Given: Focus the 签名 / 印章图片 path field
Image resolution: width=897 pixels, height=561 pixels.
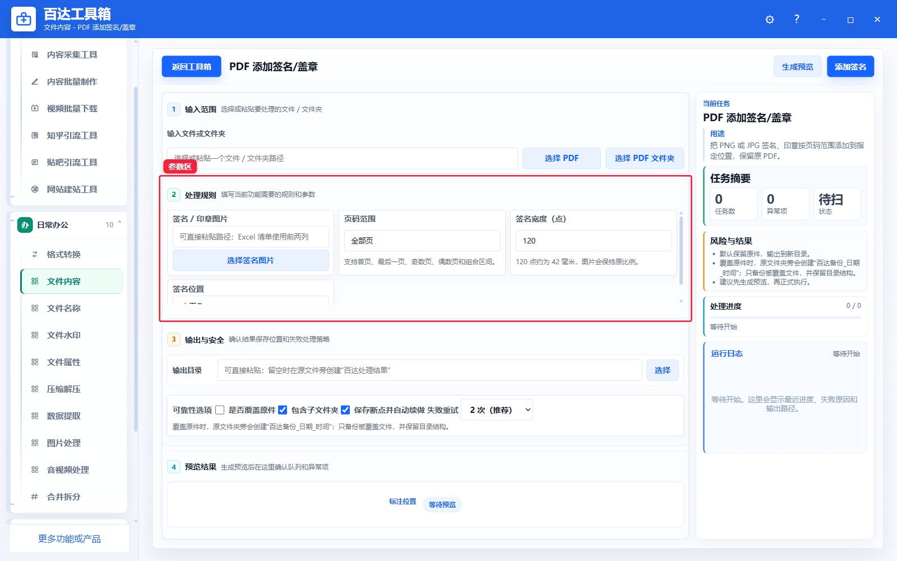Looking at the screenshot, I should click(x=251, y=237).
